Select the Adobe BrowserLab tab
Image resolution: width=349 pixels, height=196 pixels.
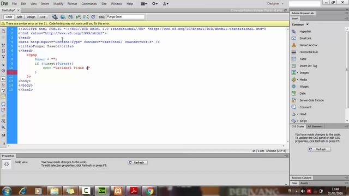pyautogui.click(x=303, y=13)
